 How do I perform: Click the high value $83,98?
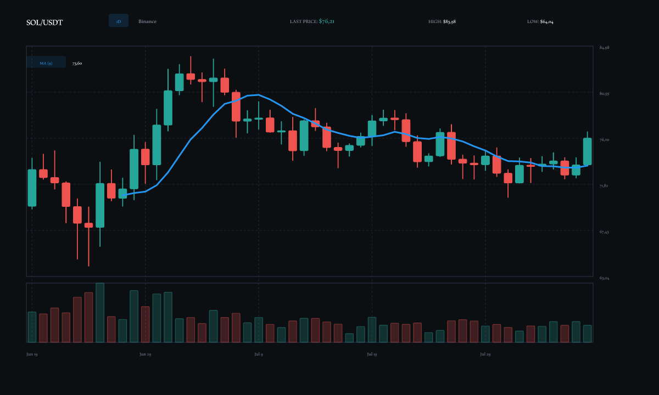[450, 21]
